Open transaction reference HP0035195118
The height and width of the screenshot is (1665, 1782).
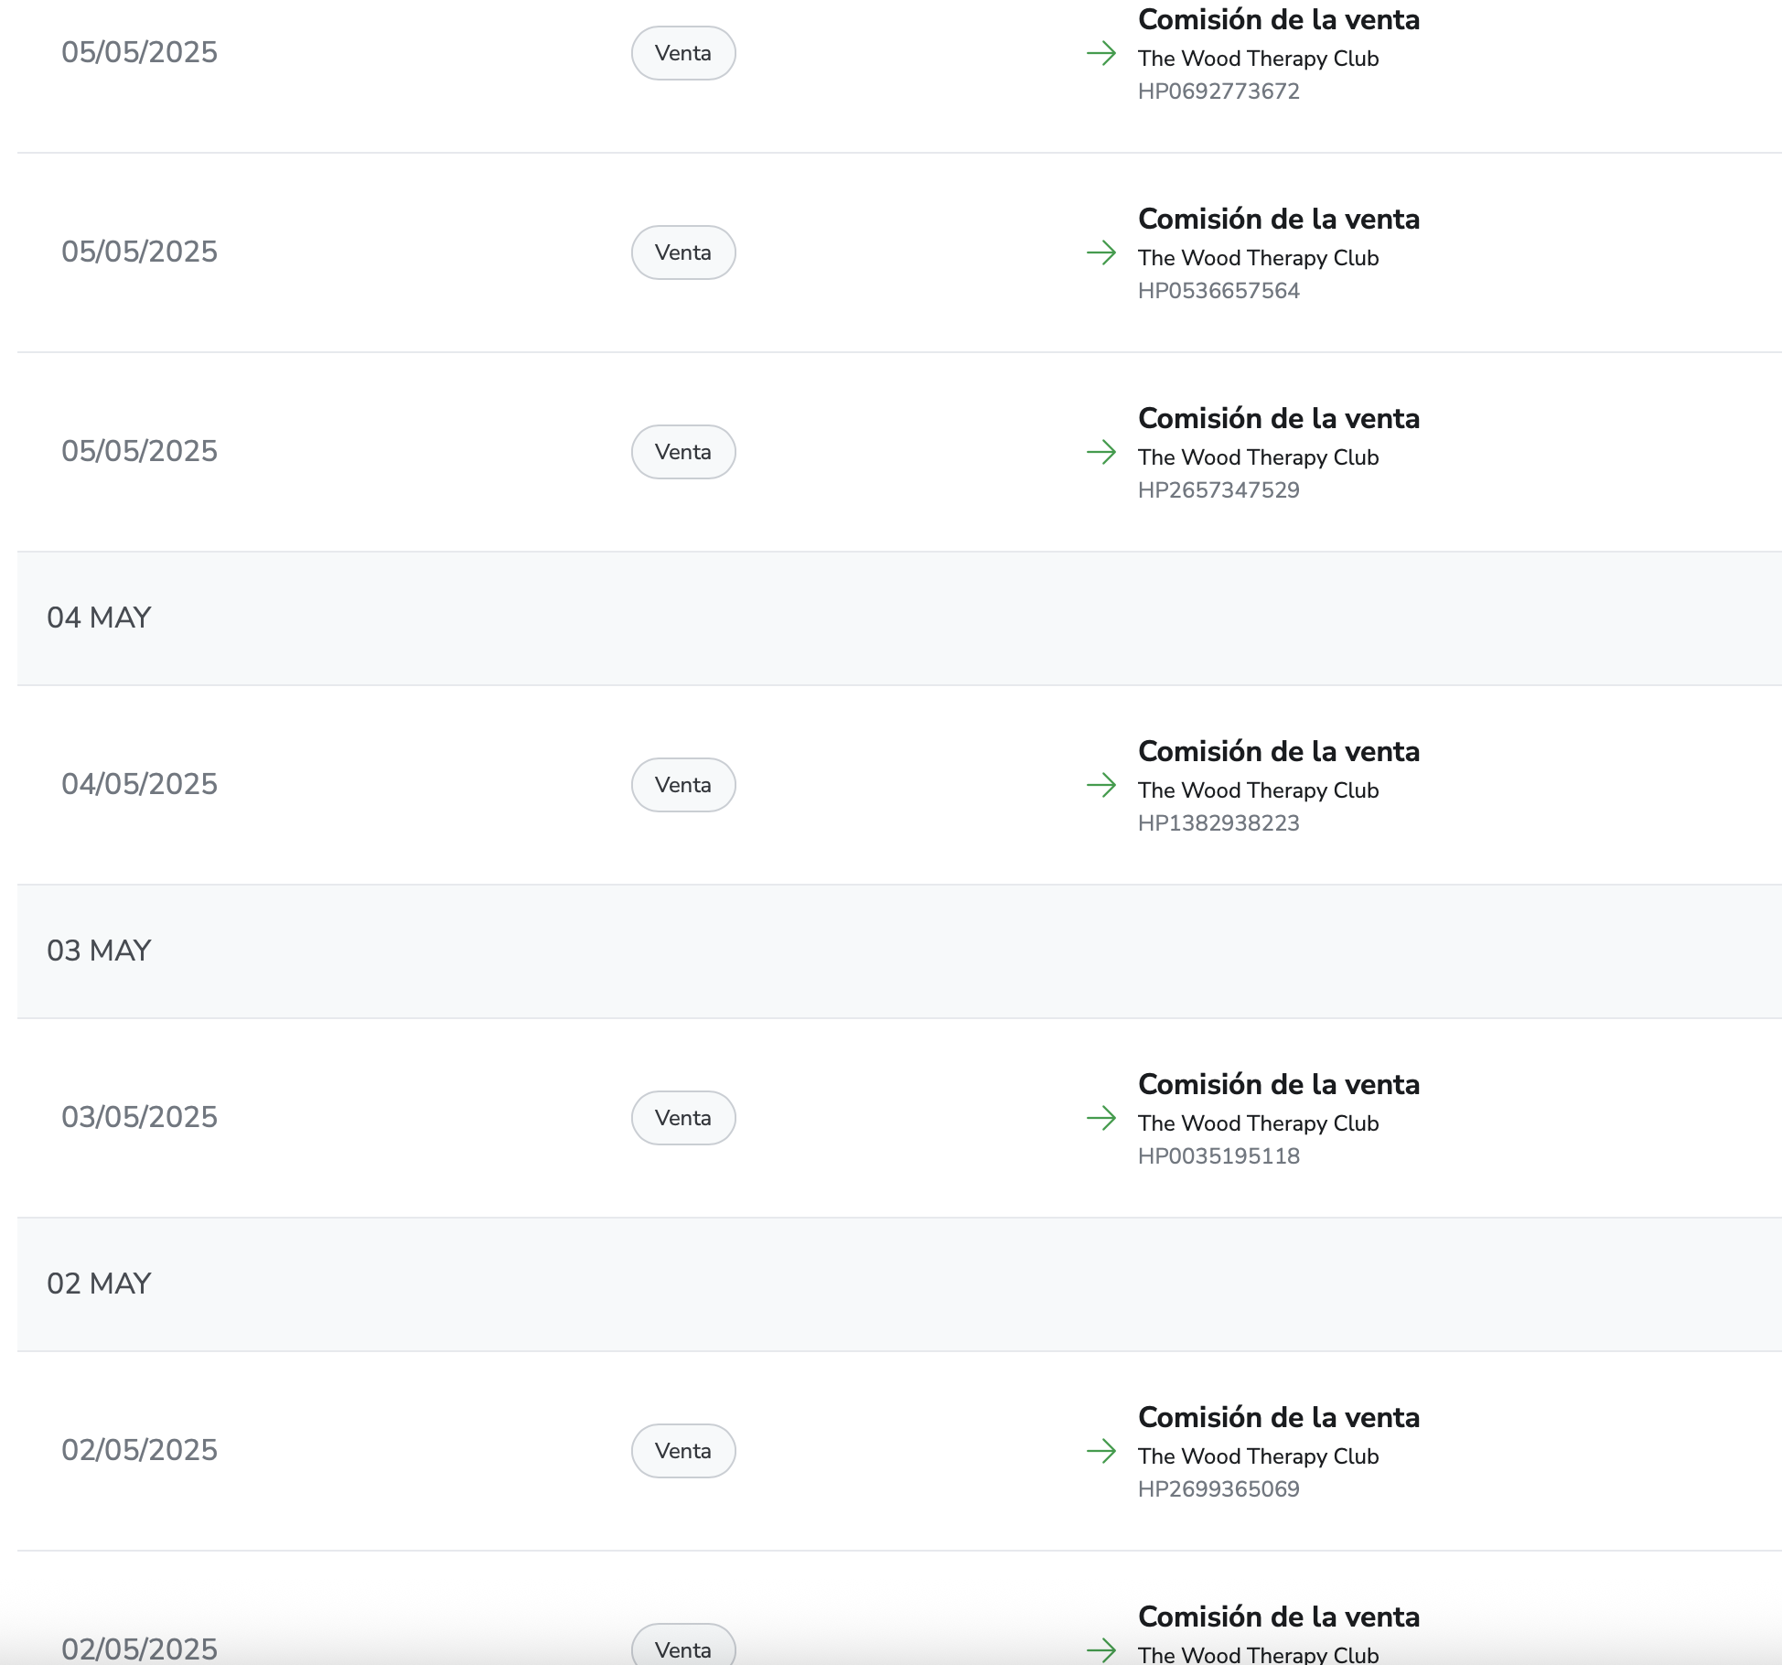coord(1218,1156)
